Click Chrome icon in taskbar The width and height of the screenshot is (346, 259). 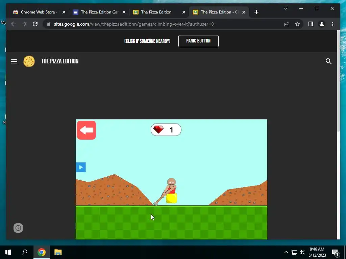click(42, 252)
